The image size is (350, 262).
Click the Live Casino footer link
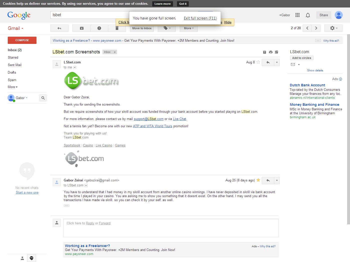click(x=104, y=145)
